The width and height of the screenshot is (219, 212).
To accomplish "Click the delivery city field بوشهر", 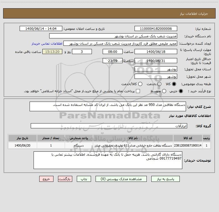I will click(156, 76).
